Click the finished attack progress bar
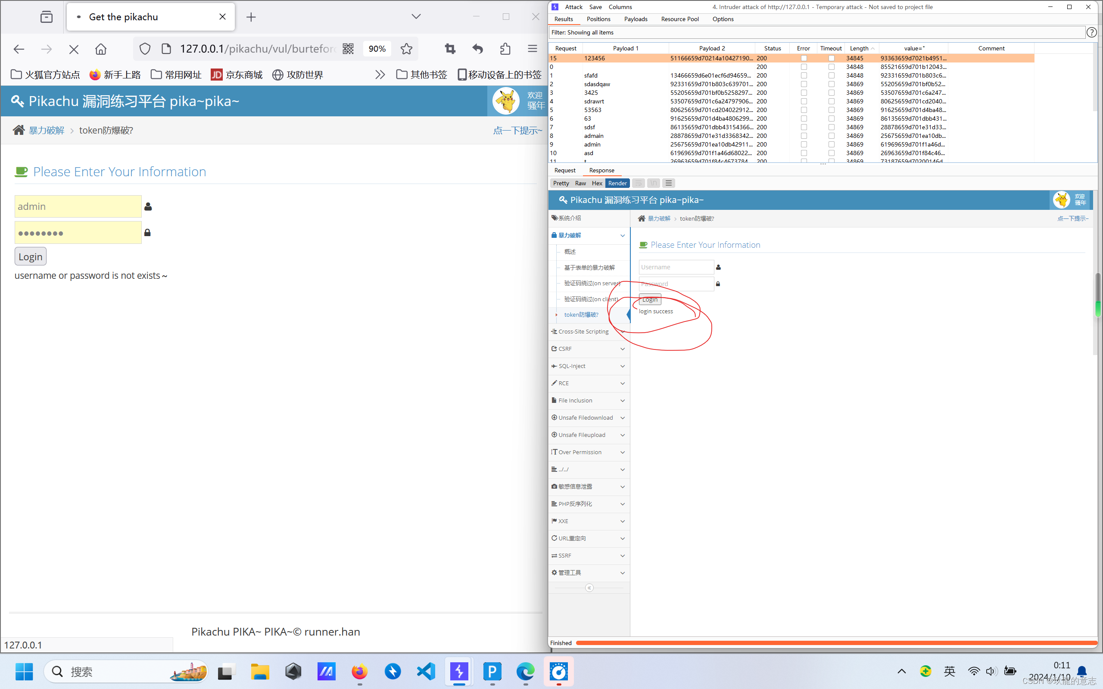 click(x=836, y=643)
